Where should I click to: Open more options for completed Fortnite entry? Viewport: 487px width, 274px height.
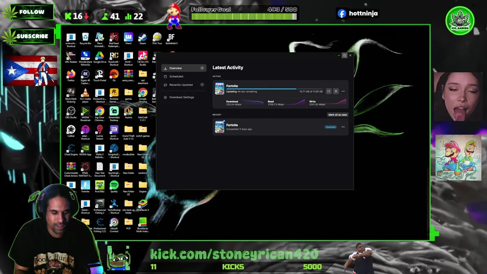[343, 127]
